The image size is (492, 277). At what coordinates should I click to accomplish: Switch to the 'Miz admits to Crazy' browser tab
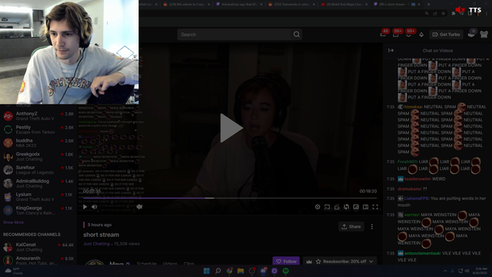(x=187, y=5)
